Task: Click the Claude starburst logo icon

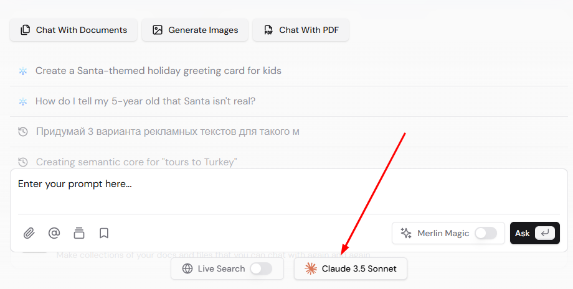Action: [x=311, y=268]
